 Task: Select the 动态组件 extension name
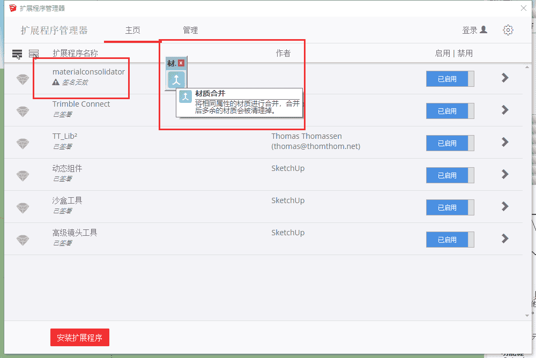click(x=68, y=168)
